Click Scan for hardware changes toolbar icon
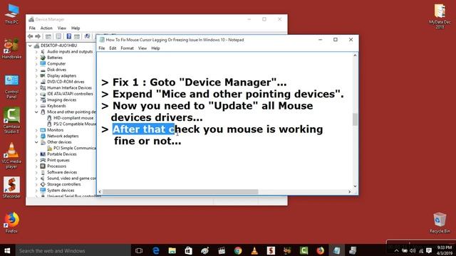 87,36
